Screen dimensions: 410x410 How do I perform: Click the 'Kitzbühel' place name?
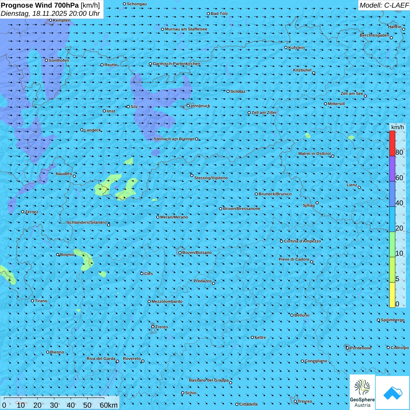tap(302, 70)
